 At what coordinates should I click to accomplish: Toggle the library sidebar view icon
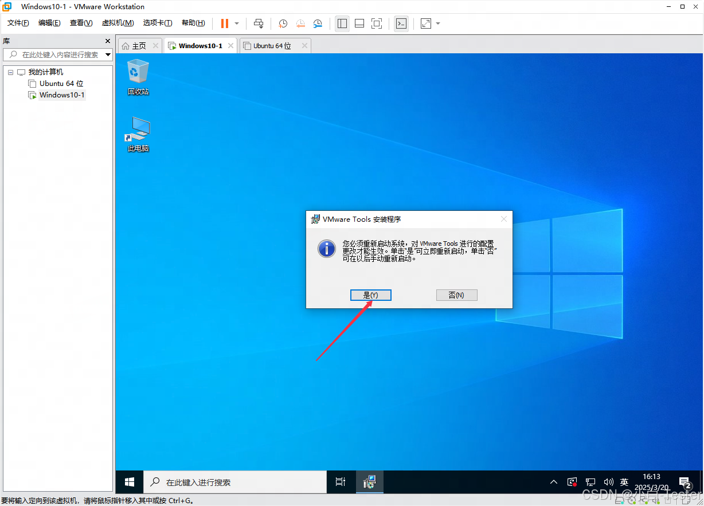point(342,23)
